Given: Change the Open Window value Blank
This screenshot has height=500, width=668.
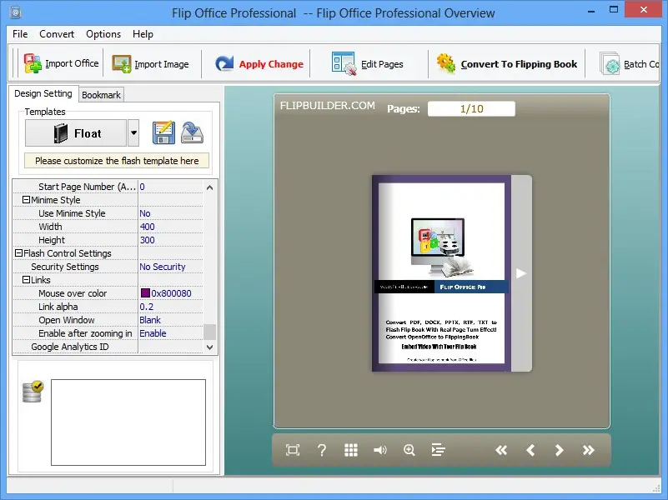Looking at the screenshot, I should pyautogui.click(x=171, y=320).
